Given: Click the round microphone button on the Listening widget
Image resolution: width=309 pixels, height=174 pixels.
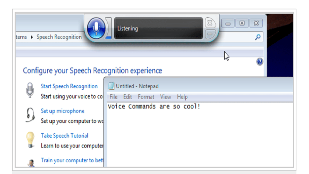Looking at the screenshot, I should coord(96,28).
